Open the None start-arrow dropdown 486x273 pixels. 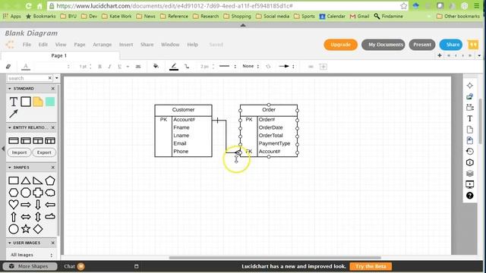[x=251, y=66]
